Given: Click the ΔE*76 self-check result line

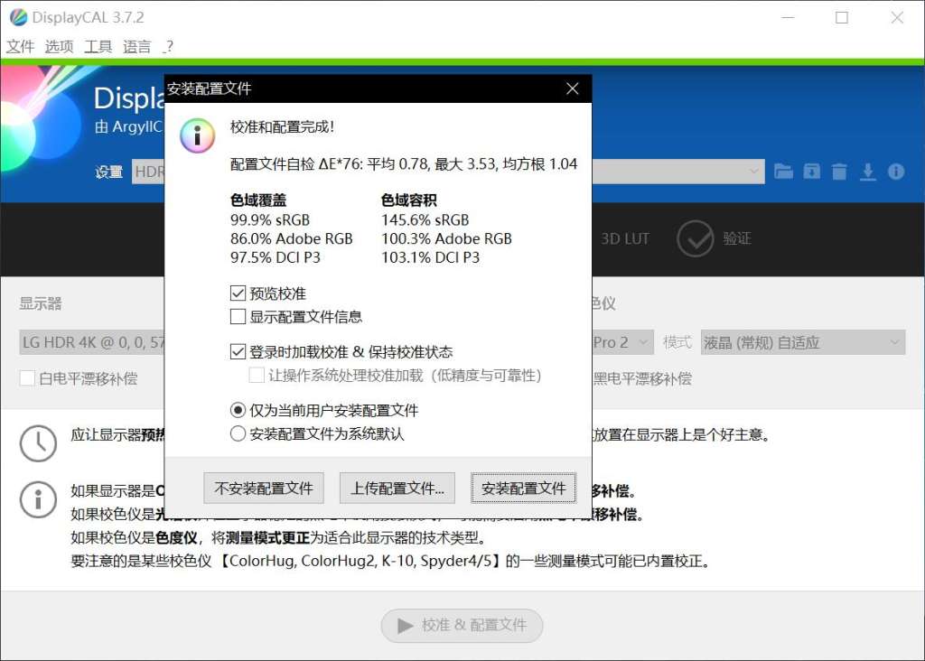Looking at the screenshot, I should pyautogui.click(x=404, y=164).
